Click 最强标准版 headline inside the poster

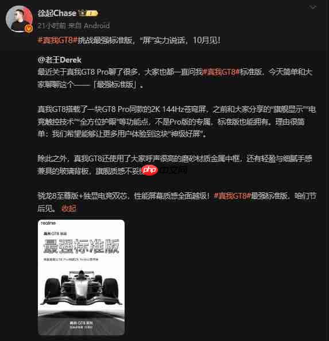81,246
